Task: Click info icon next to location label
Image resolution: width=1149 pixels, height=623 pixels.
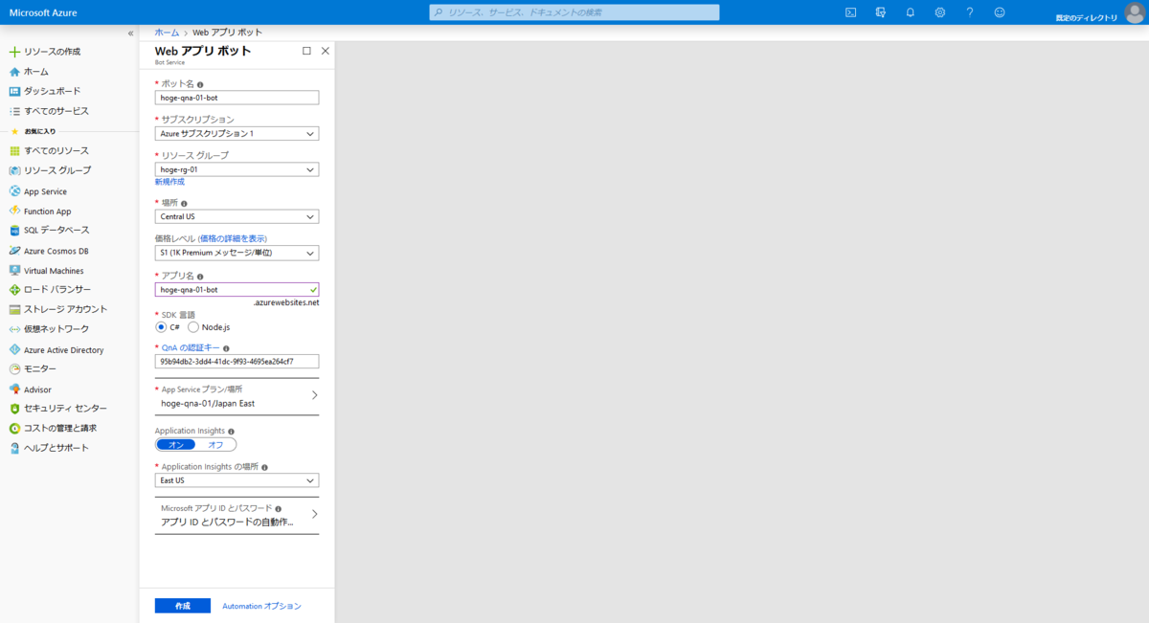Action: point(184,204)
